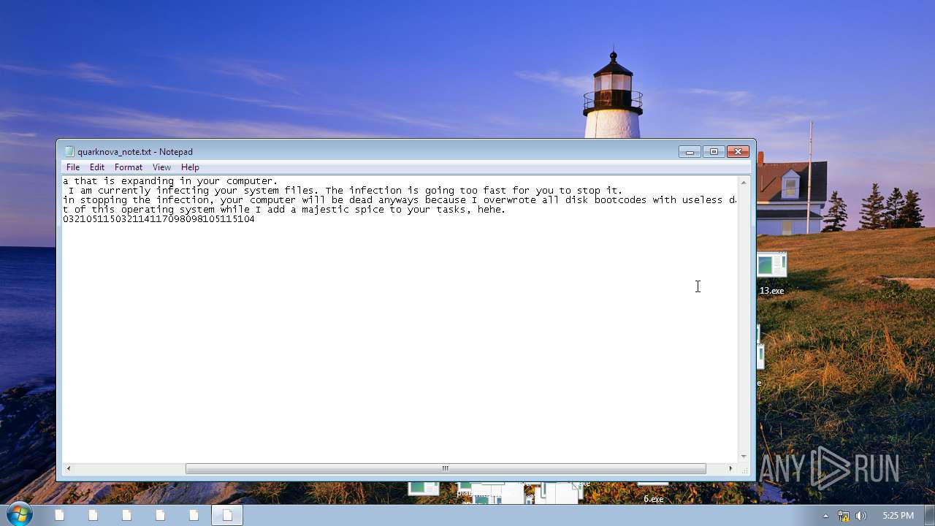Image resolution: width=935 pixels, height=526 pixels.
Task: Click the number line 032105115032114117098098105115104
Action: (159, 219)
